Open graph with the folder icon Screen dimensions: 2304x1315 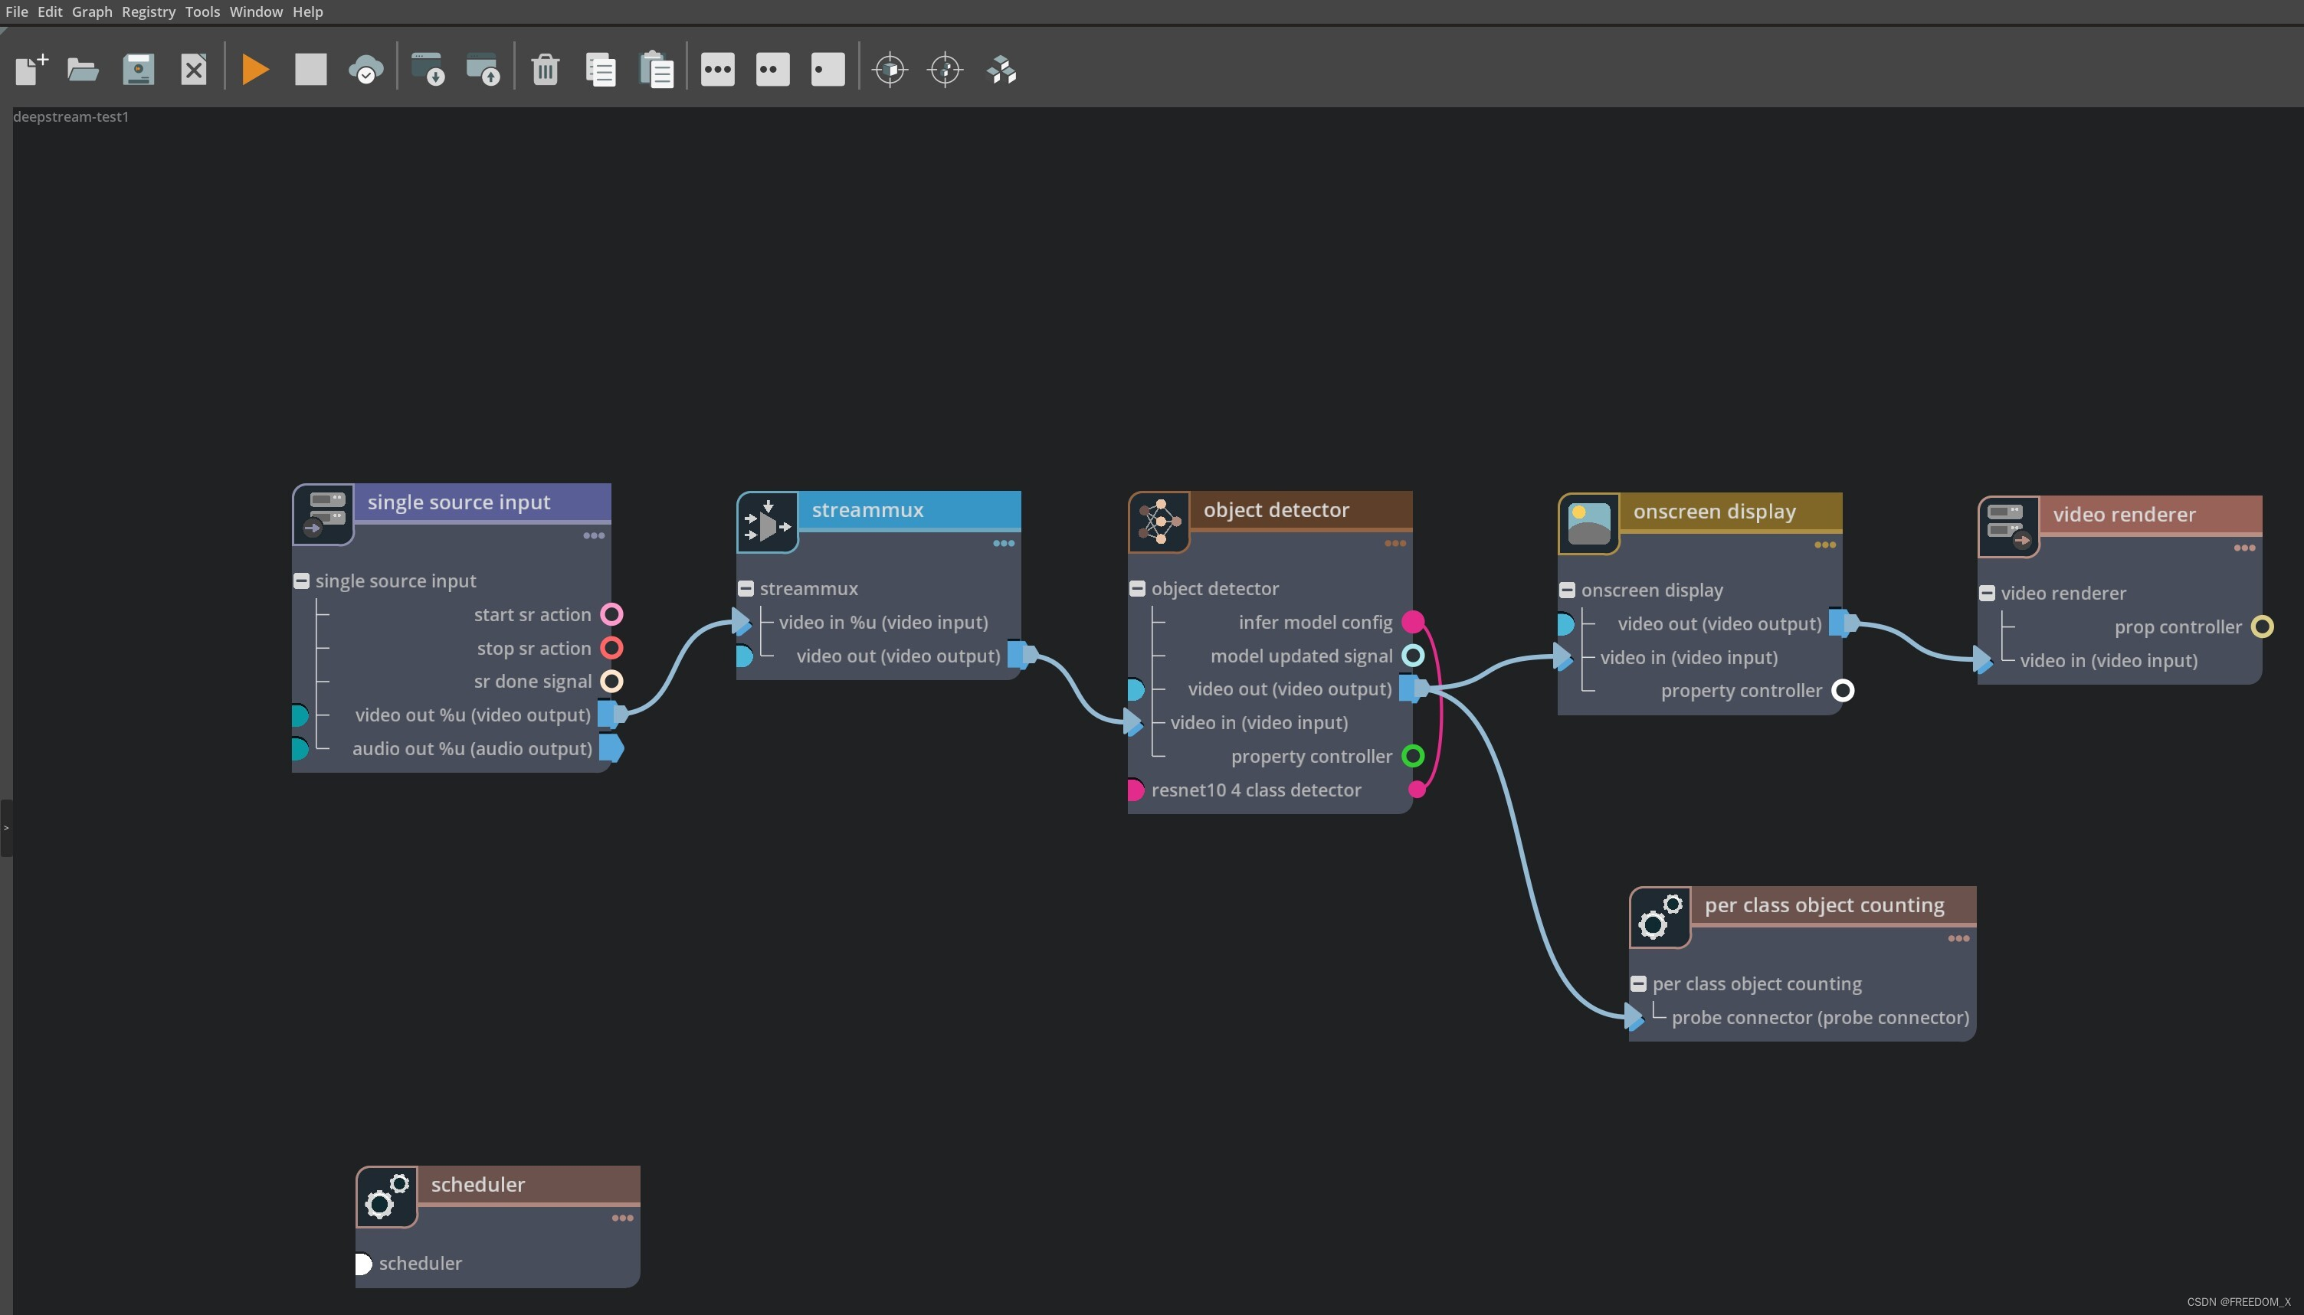pyautogui.click(x=83, y=70)
